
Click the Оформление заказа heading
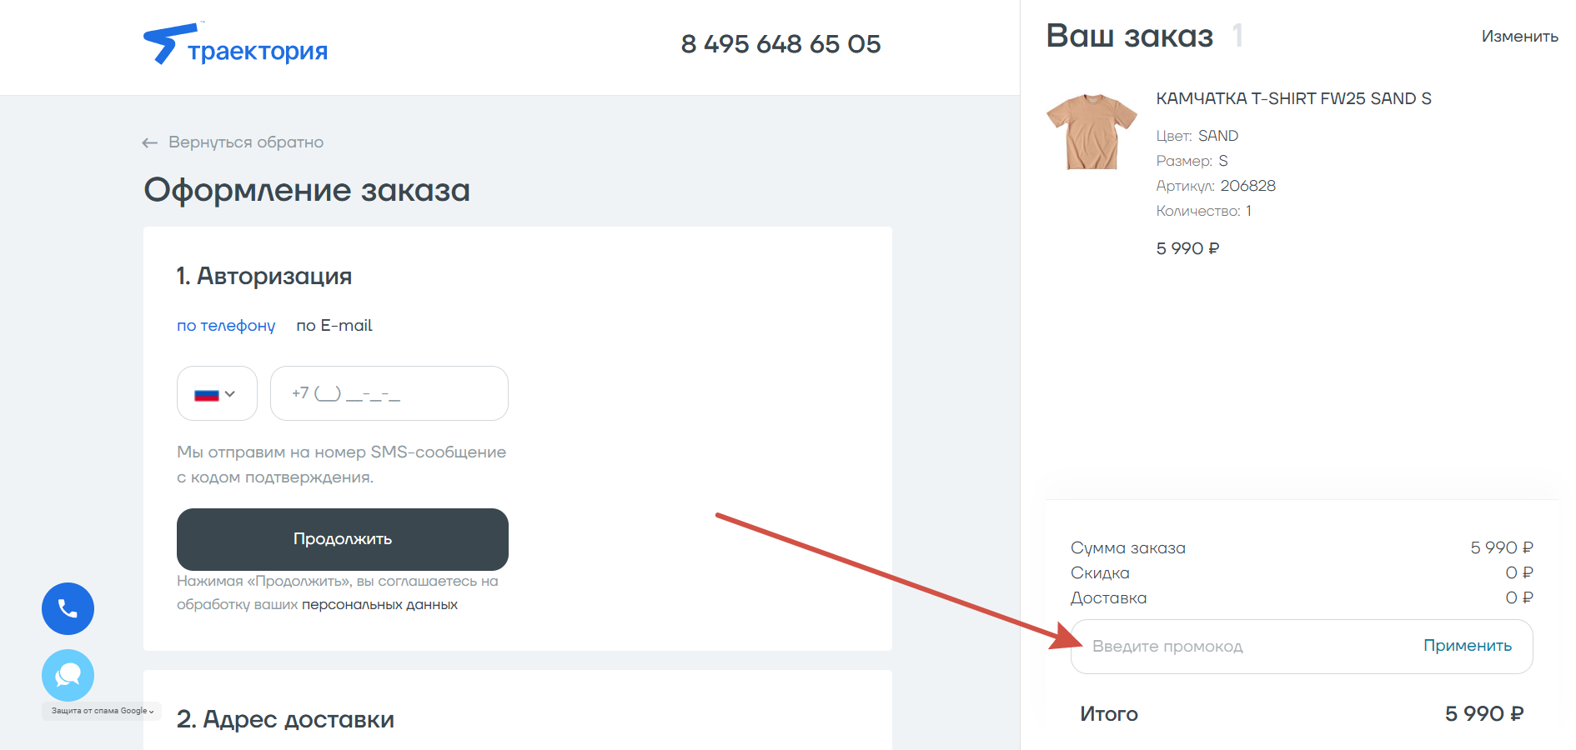[307, 191]
